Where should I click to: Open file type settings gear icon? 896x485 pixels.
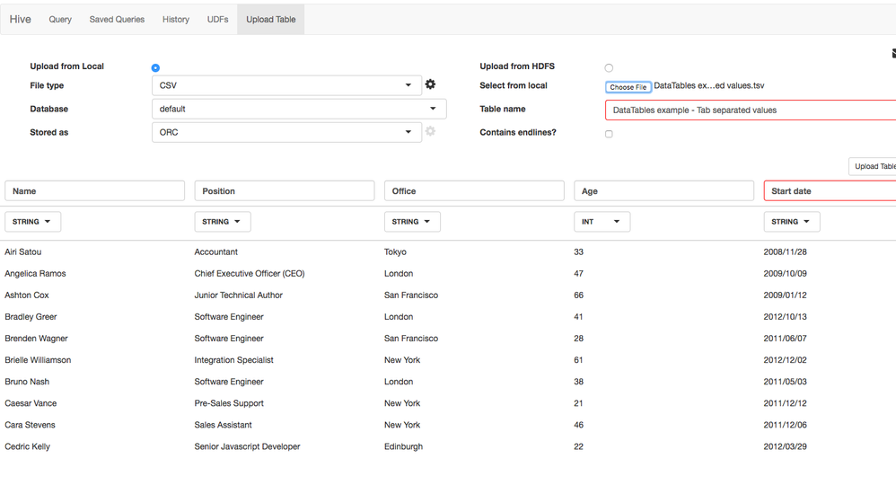click(x=430, y=84)
